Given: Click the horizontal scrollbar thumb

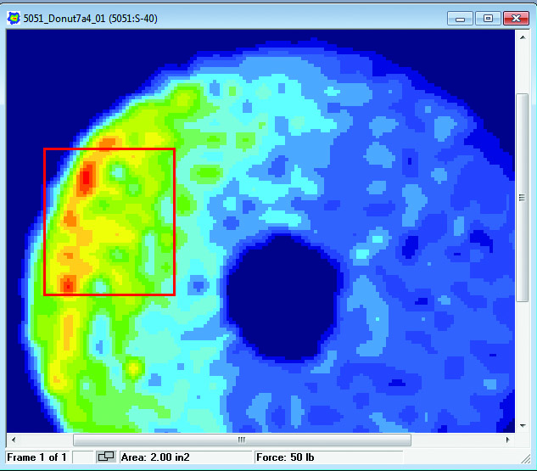Looking at the screenshot, I should pyautogui.click(x=242, y=440).
